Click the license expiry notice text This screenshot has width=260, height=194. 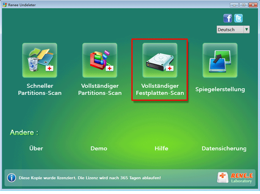coord(92,178)
